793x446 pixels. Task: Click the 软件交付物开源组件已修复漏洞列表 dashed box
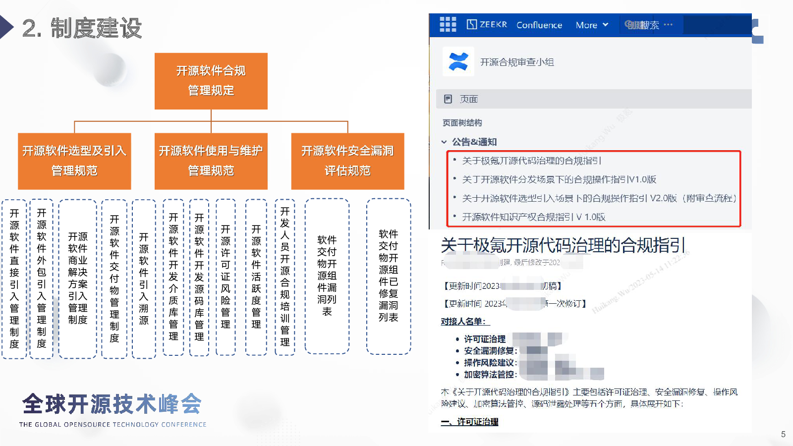(389, 276)
